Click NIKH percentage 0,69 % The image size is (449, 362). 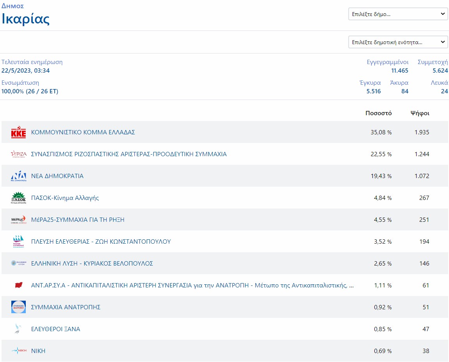tap(383, 351)
